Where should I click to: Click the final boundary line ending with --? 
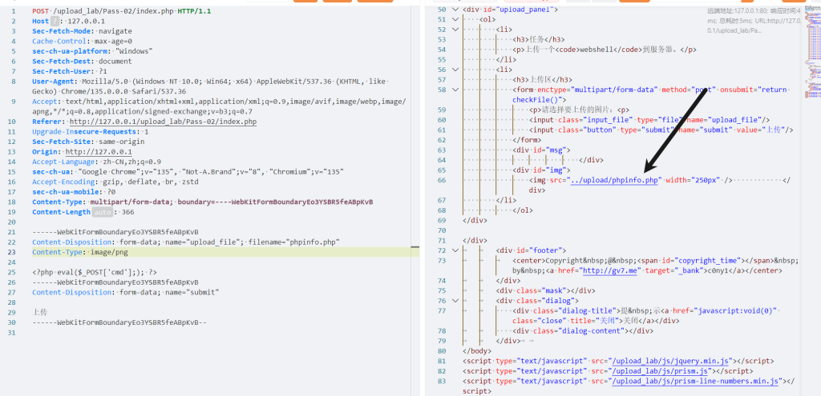(x=119, y=322)
